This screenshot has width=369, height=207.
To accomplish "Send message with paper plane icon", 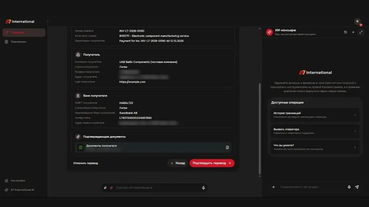I will (357, 187).
